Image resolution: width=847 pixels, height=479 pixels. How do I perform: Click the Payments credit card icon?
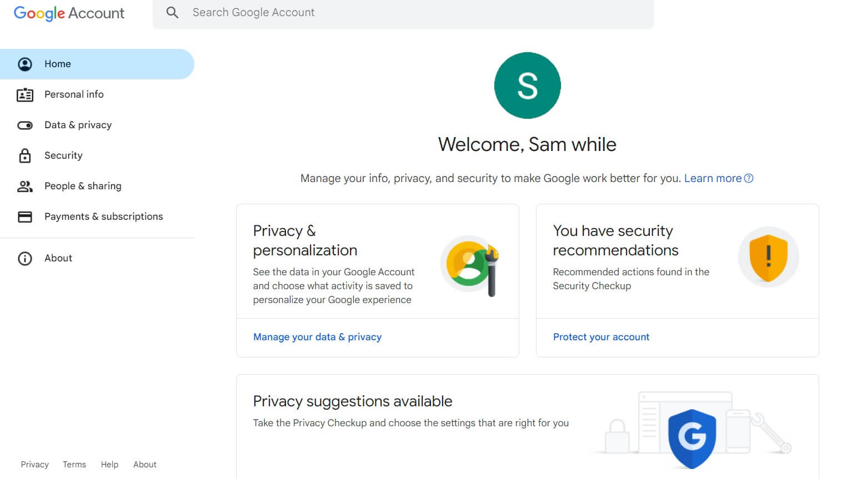(x=25, y=217)
